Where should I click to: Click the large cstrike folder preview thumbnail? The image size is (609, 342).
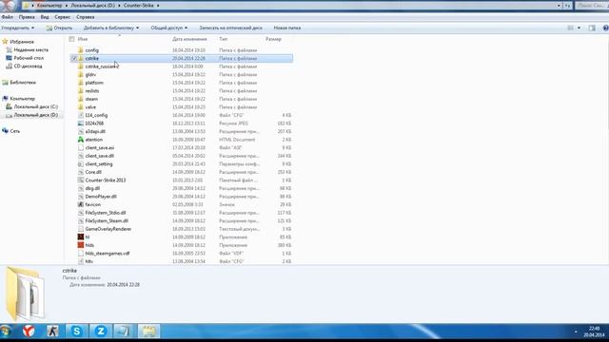click(x=26, y=293)
